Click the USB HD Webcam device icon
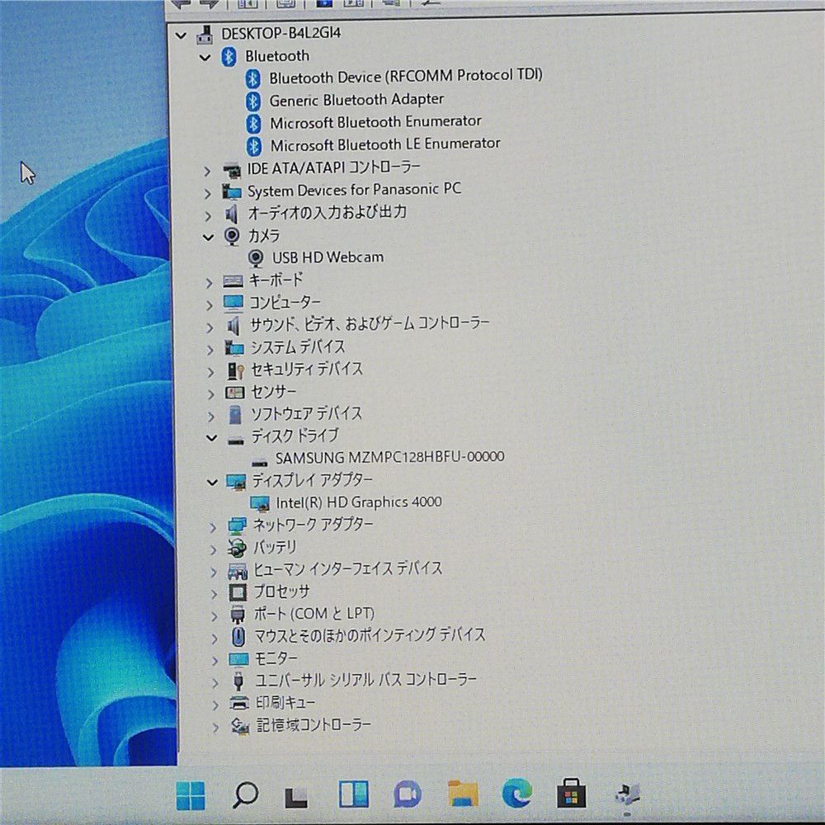This screenshot has height=825, width=825. 256,258
